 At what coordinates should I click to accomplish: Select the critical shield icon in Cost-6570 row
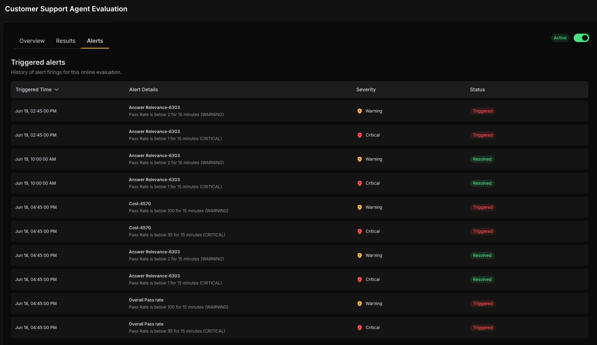(x=360, y=231)
